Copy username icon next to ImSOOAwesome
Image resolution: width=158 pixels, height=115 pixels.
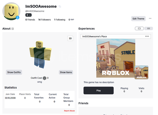[60, 7]
